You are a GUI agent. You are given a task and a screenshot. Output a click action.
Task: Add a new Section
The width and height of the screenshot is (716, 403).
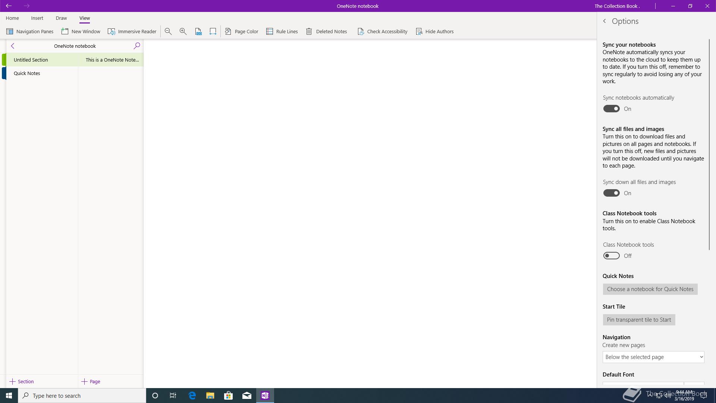point(22,381)
